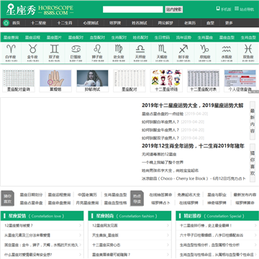
Task: Open the 抑郁测试 woman photo thumbnail
Action: pyautogui.click(x=92, y=81)
